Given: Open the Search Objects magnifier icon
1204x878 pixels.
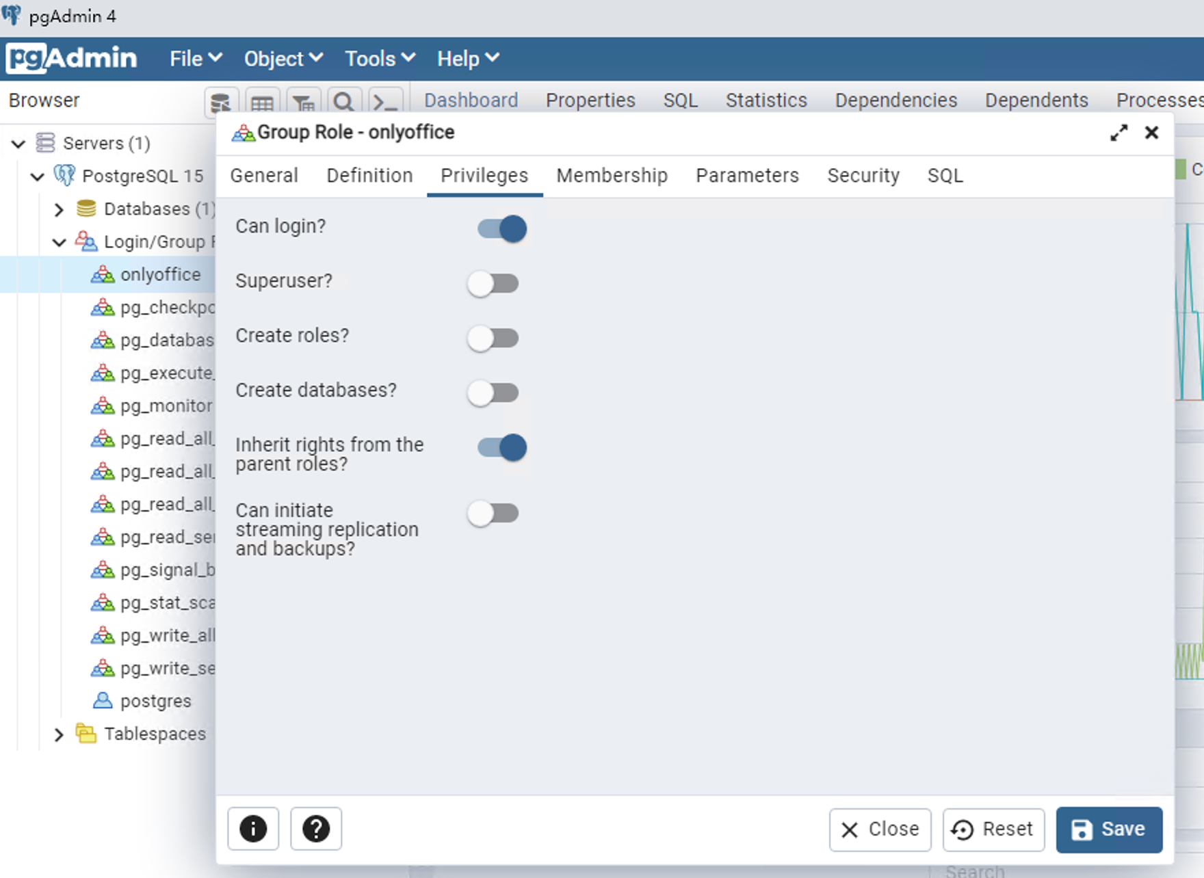Looking at the screenshot, I should [344, 103].
